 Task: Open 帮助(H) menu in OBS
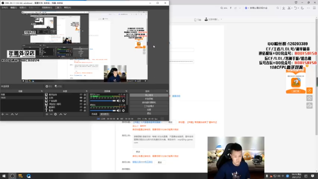[68, 7]
